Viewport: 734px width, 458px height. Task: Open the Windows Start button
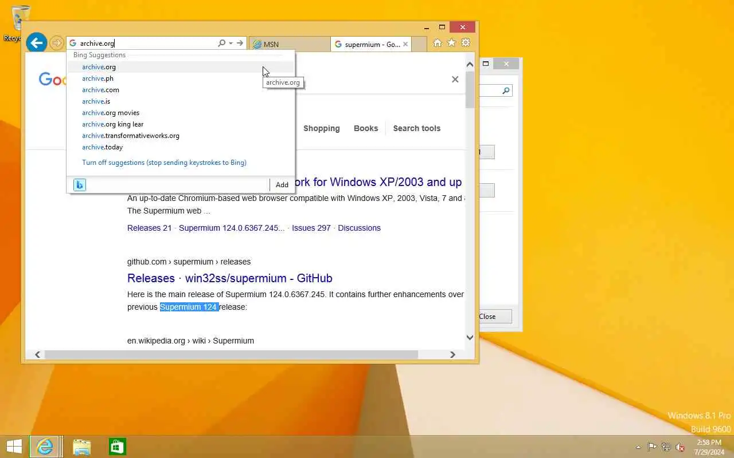point(14,447)
